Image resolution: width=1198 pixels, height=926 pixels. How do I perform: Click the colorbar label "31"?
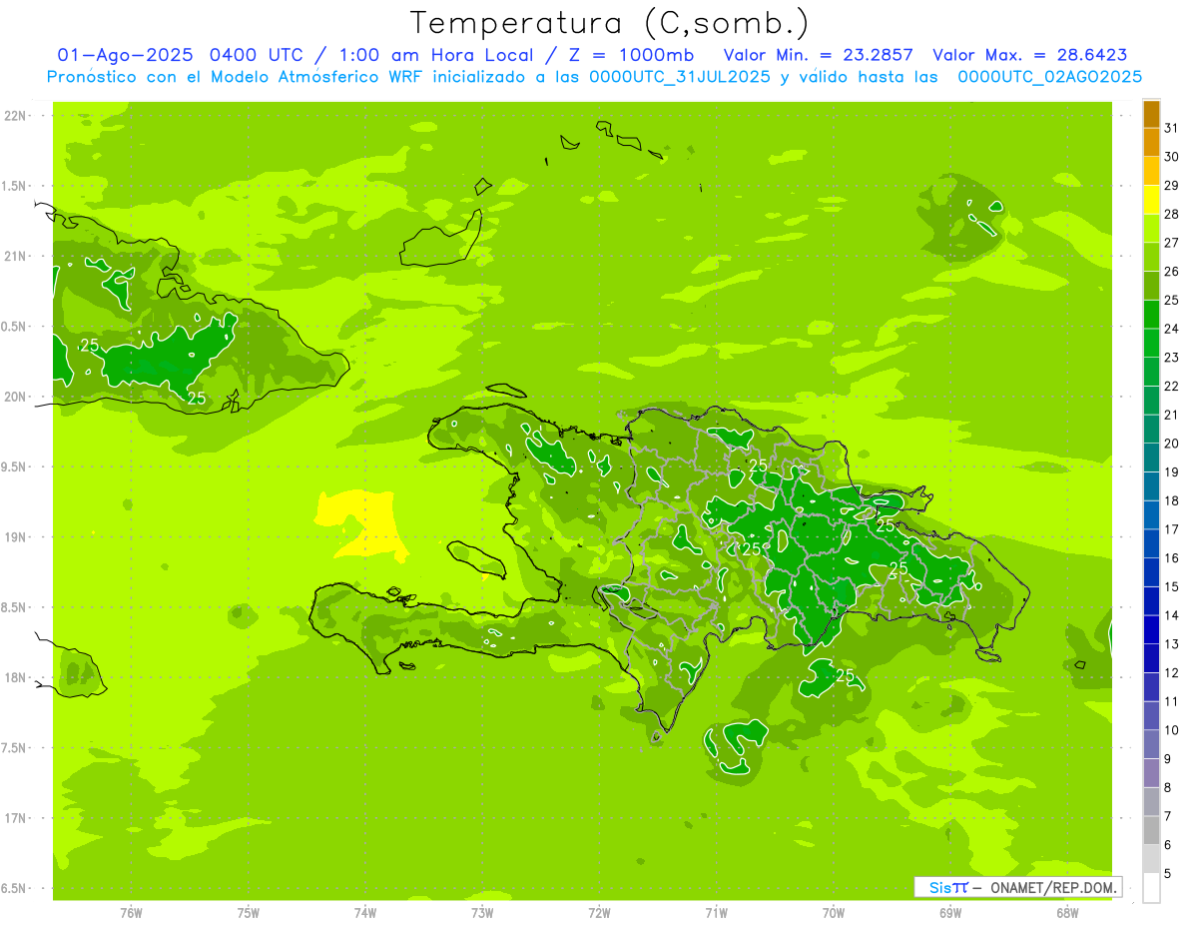(x=1172, y=128)
